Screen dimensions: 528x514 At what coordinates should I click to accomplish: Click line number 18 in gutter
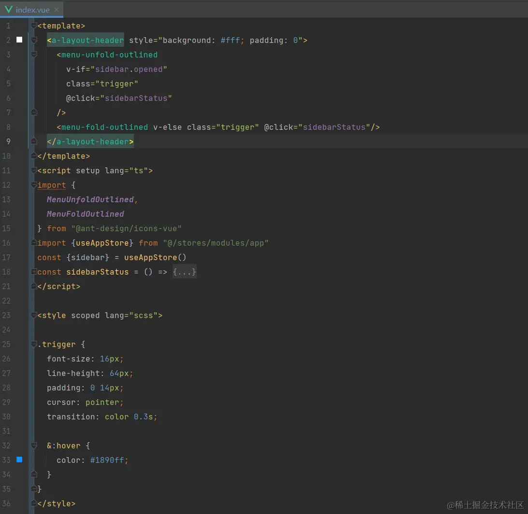pos(6,272)
